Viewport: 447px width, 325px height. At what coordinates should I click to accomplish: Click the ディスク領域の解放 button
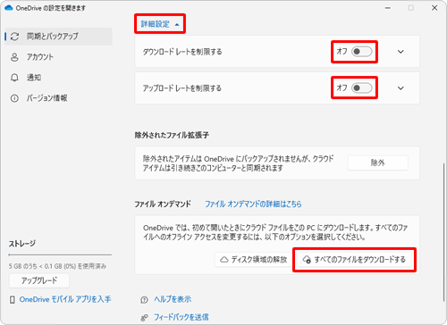click(x=254, y=260)
